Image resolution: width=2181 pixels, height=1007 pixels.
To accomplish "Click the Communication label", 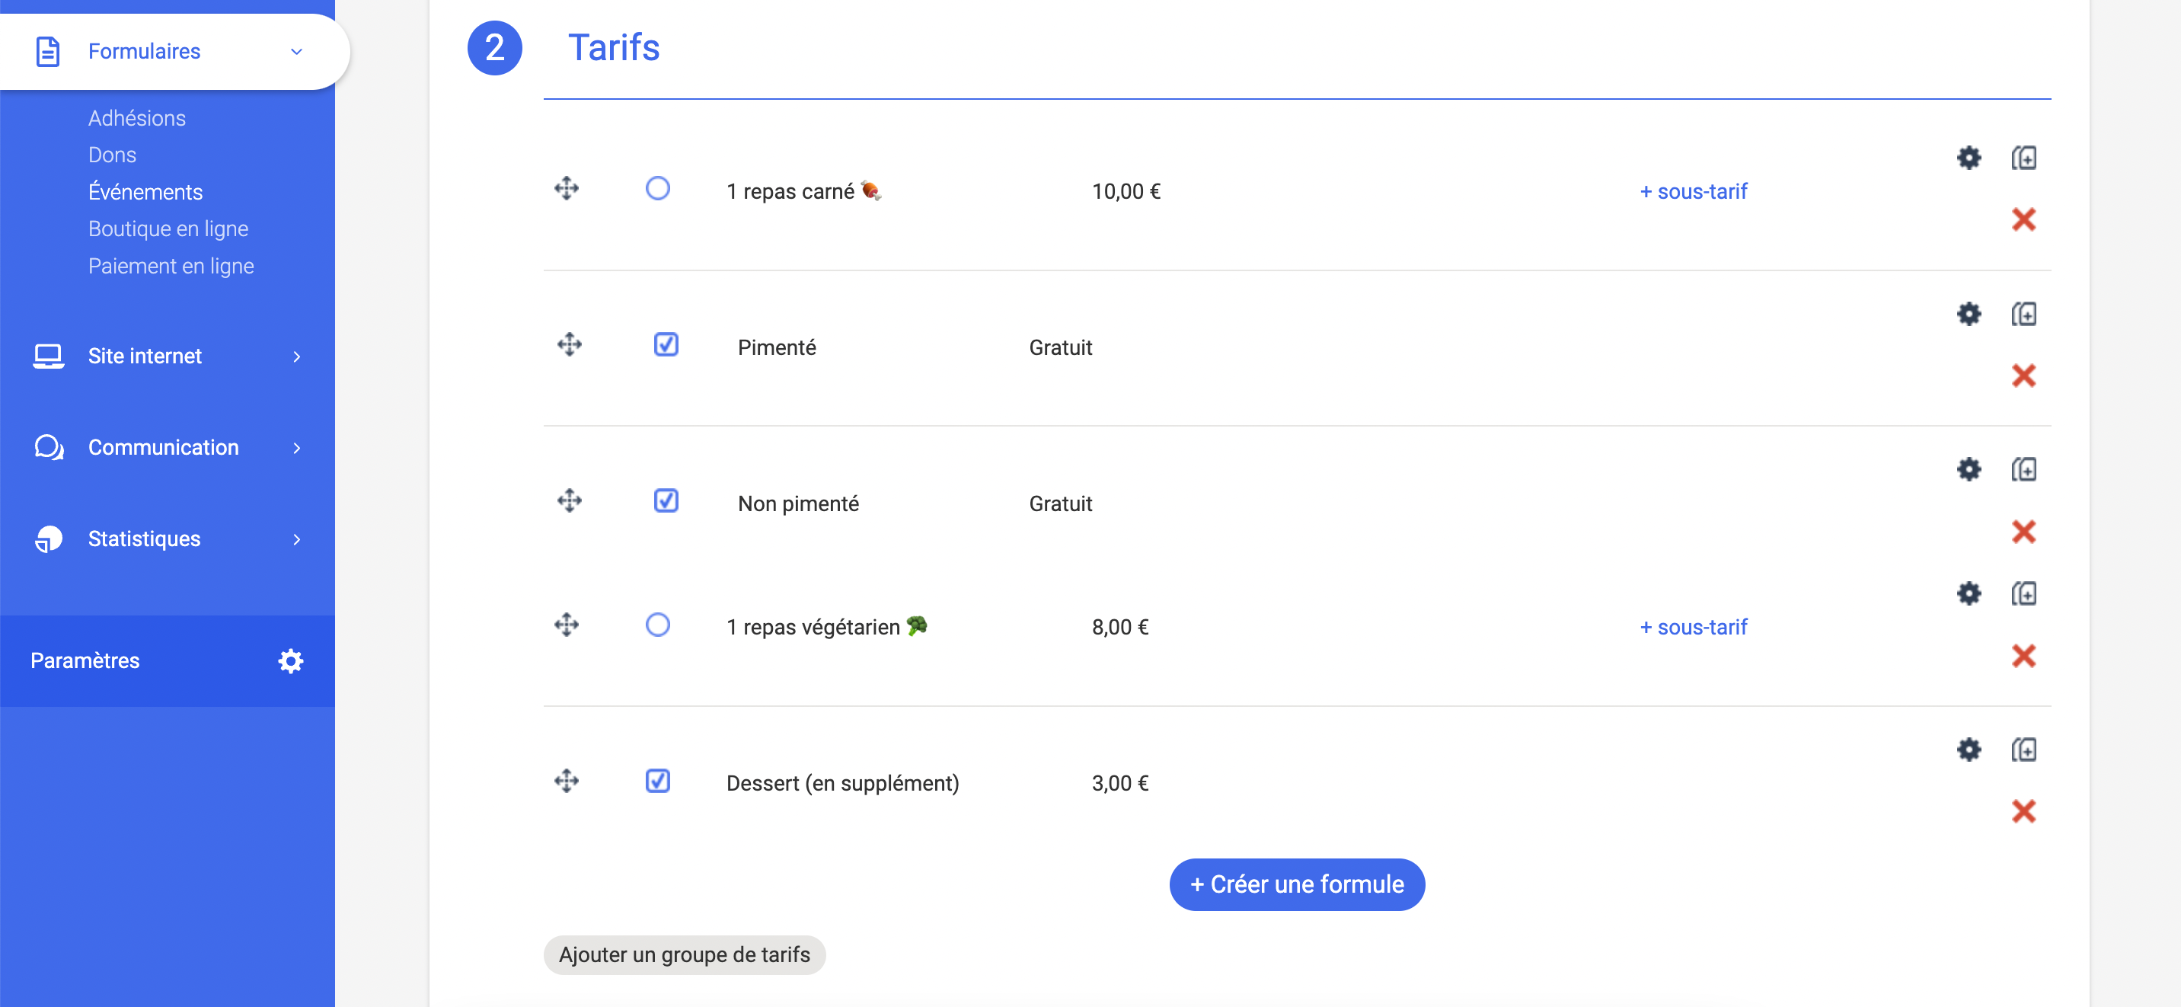I will (x=164, y=447).
